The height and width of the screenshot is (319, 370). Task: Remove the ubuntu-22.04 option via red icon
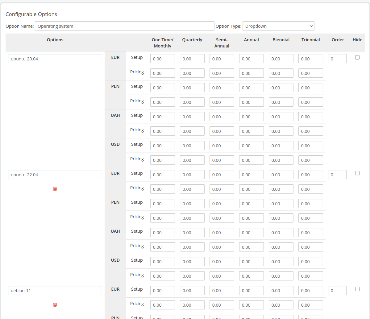(55, 189)
